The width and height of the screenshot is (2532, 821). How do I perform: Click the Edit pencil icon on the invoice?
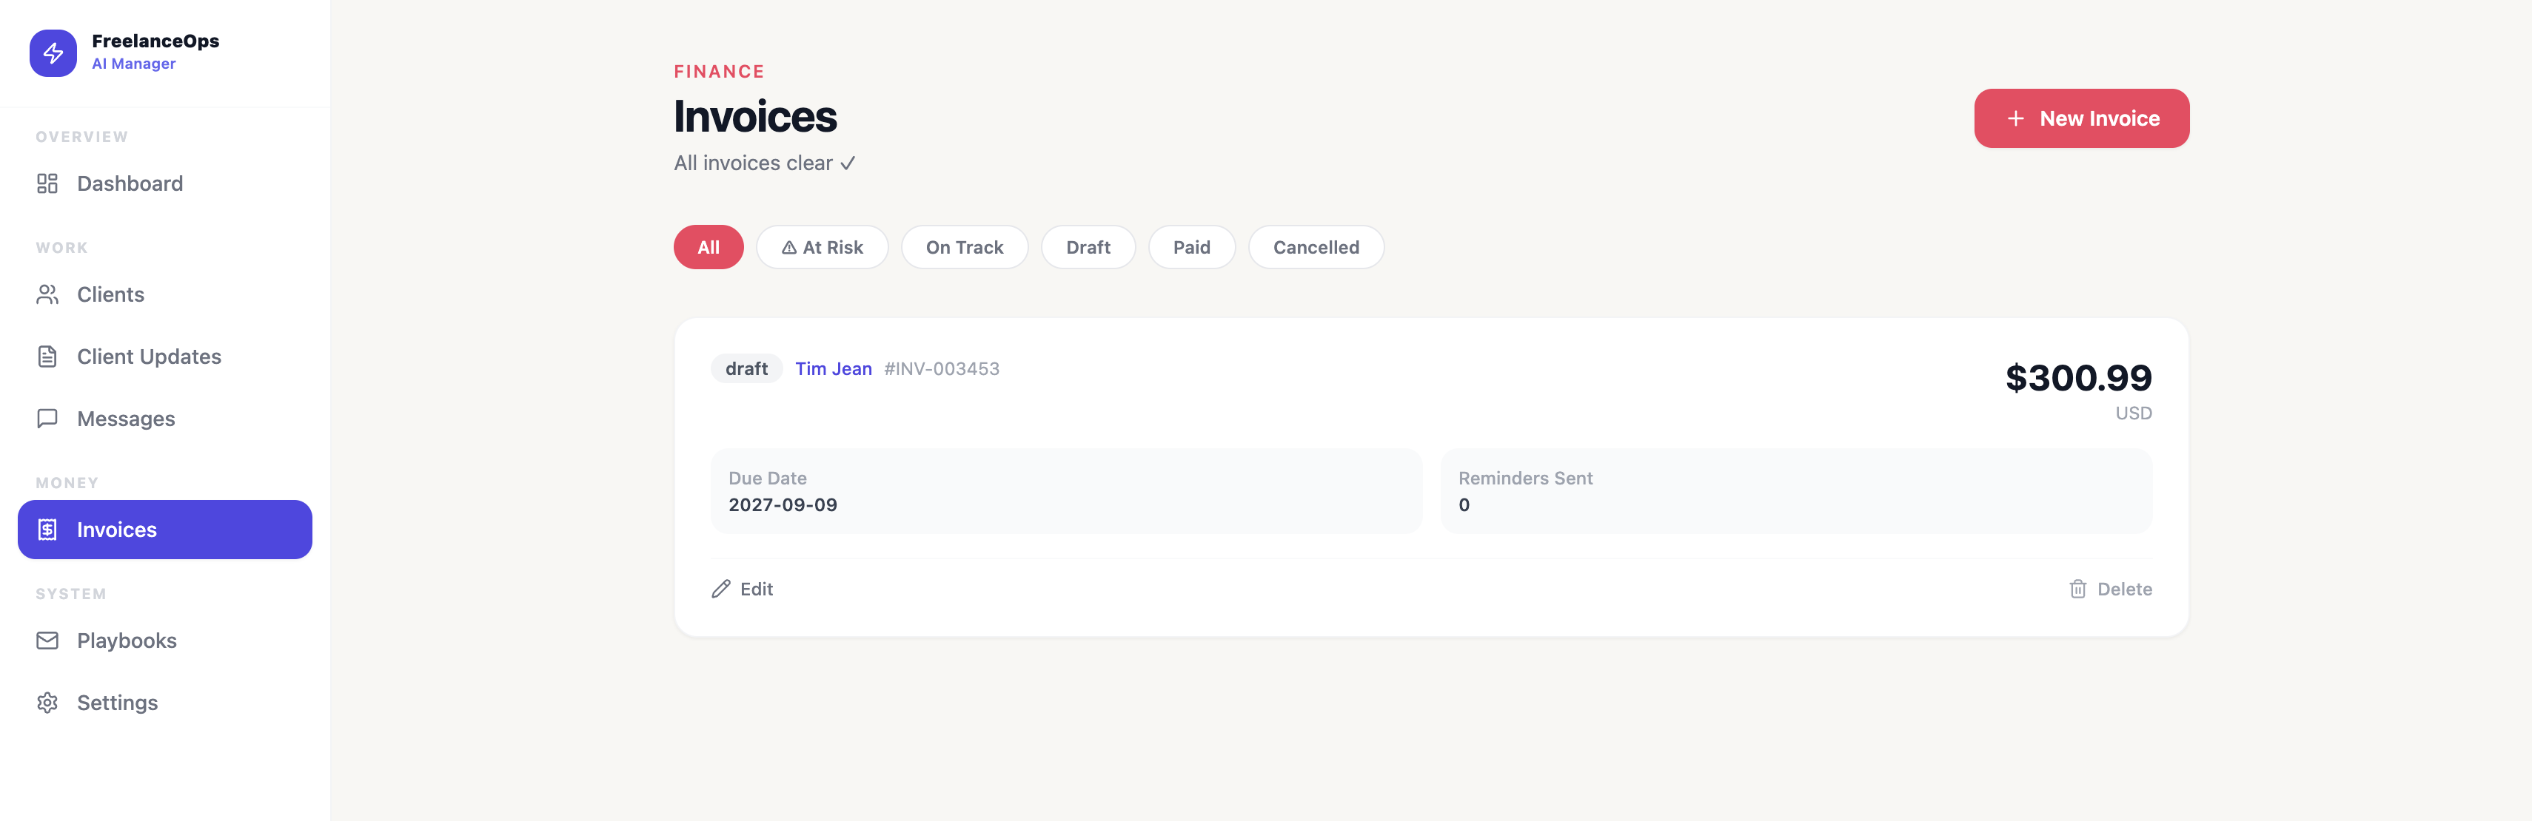[720, 589]
